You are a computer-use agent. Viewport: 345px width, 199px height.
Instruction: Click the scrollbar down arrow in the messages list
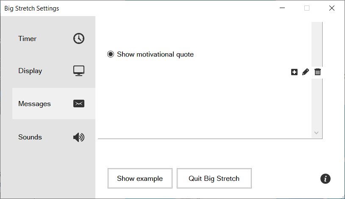(x=317, y=133)
